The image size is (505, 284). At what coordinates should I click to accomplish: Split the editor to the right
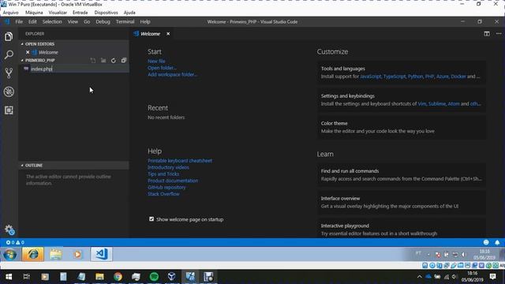pyautogui.click(x=487, y=33)
